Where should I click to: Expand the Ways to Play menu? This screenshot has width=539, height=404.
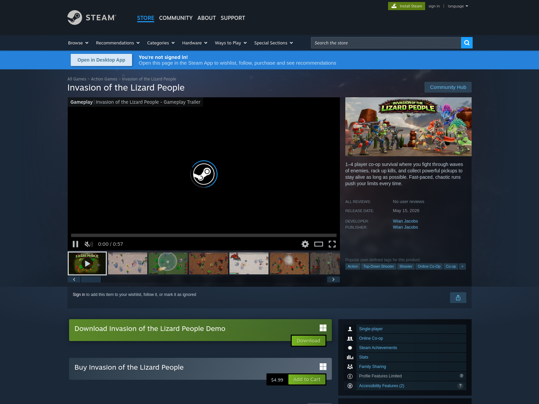pyautogui.click(x=231, y=43)
